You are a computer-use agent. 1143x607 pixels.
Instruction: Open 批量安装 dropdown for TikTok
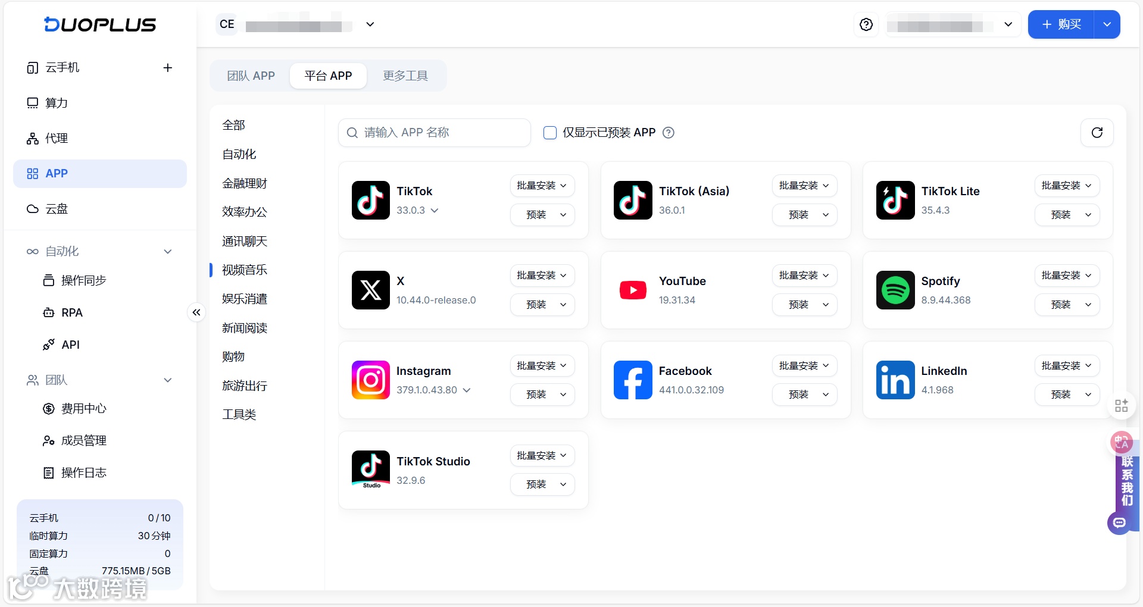point(542,186)
